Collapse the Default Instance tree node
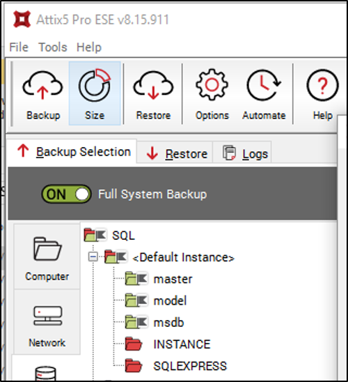The height and width of the screenshot is (382, 348). point(93,257)
